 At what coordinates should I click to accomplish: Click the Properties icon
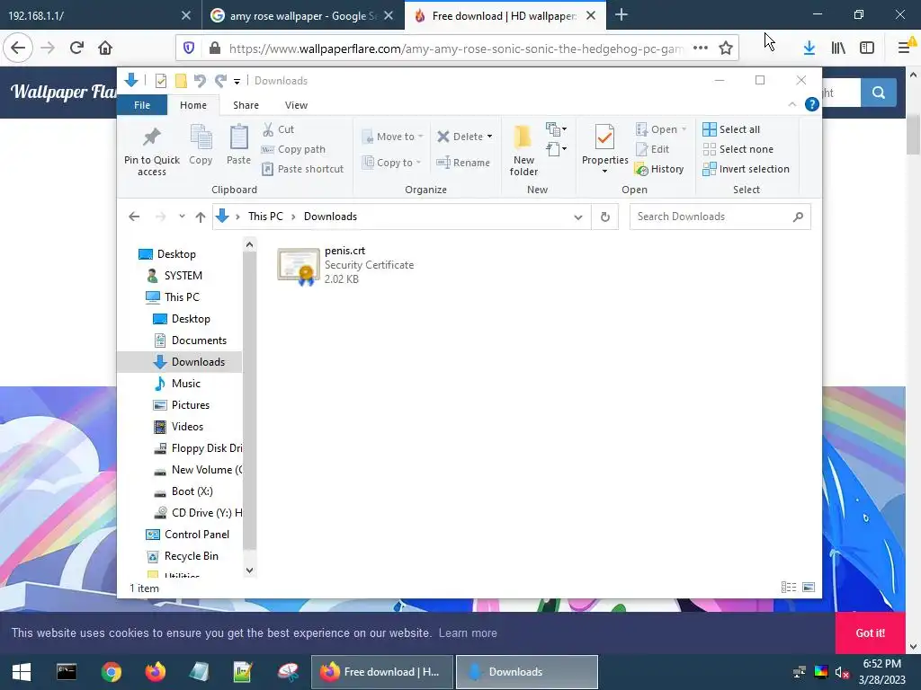(x=605, y=137)
